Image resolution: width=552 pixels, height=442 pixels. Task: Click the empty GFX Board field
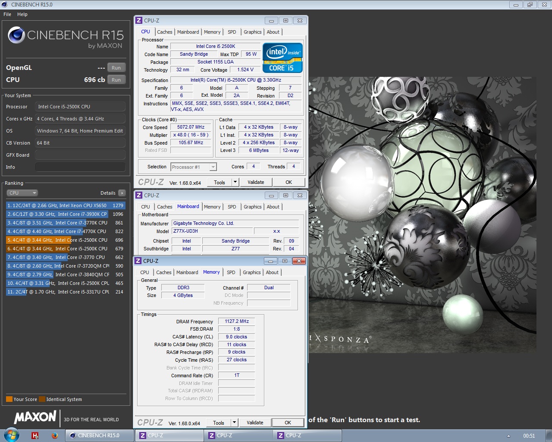80,155
